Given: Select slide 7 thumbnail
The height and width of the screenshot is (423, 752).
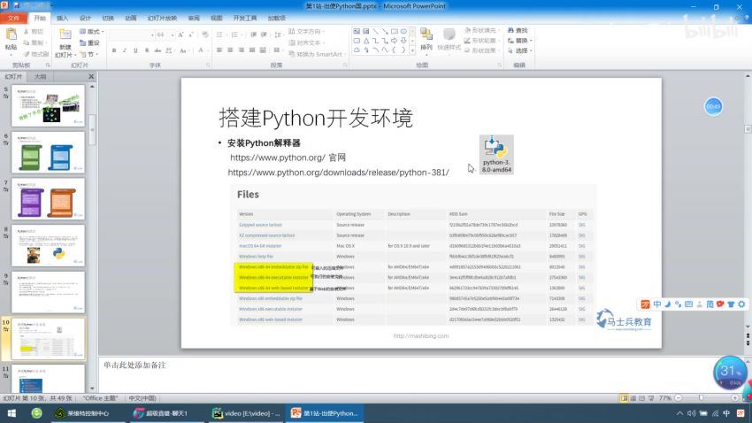Looking at the screenshot, I should (48, 199).
